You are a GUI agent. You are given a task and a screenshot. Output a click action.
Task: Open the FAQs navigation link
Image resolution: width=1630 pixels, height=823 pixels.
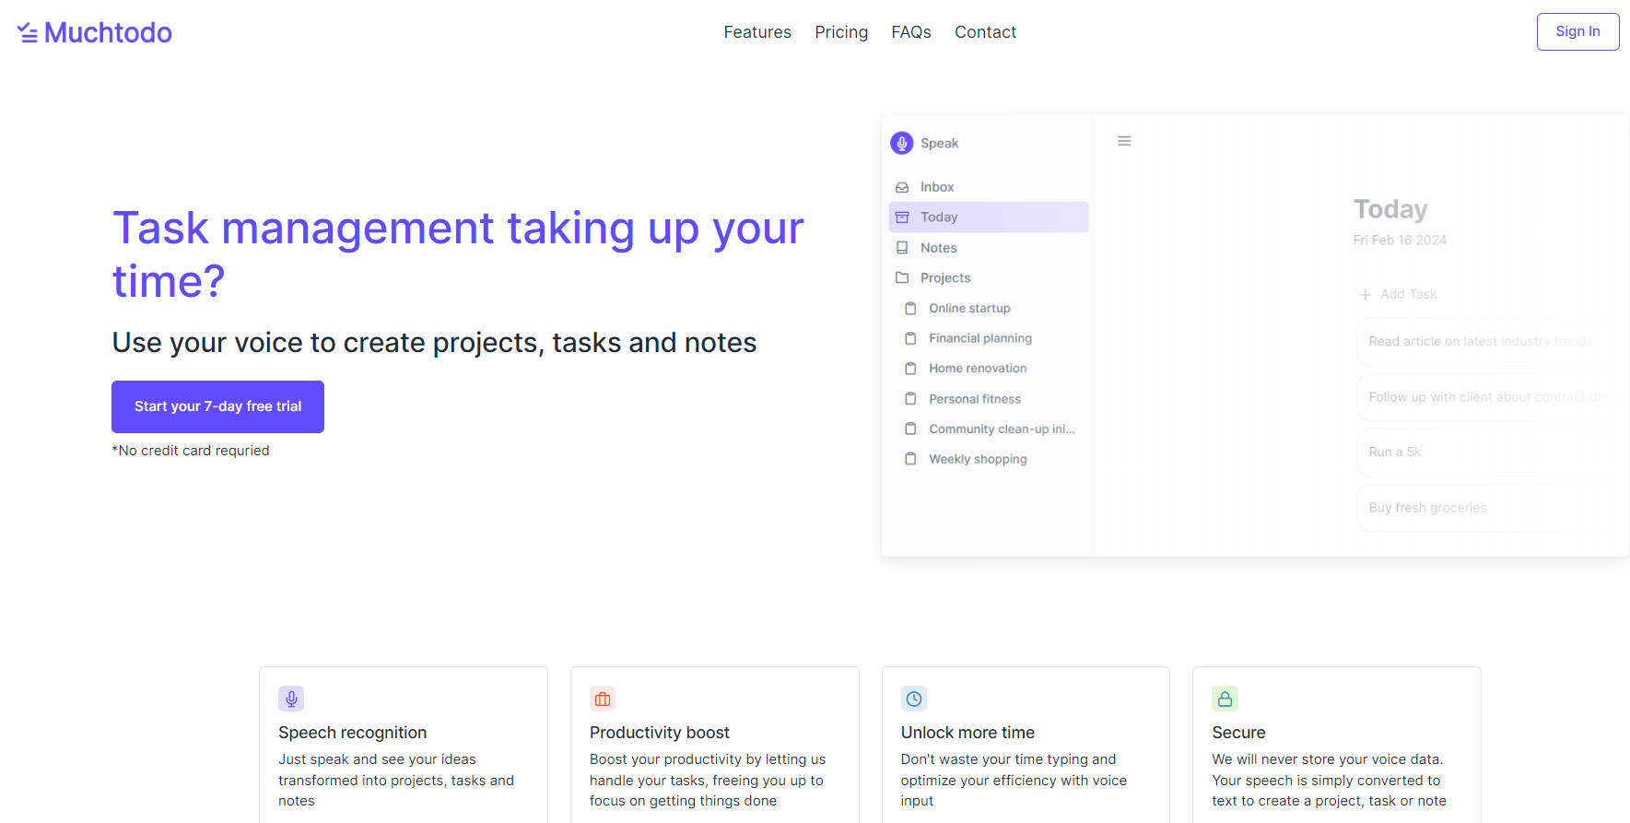[x=910, y=32]
